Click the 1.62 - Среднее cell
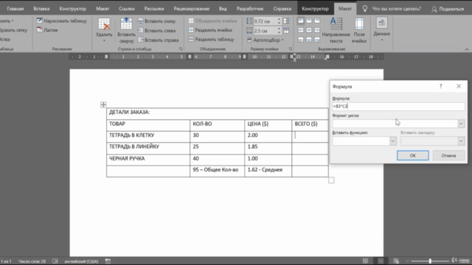 click(268, 172)
